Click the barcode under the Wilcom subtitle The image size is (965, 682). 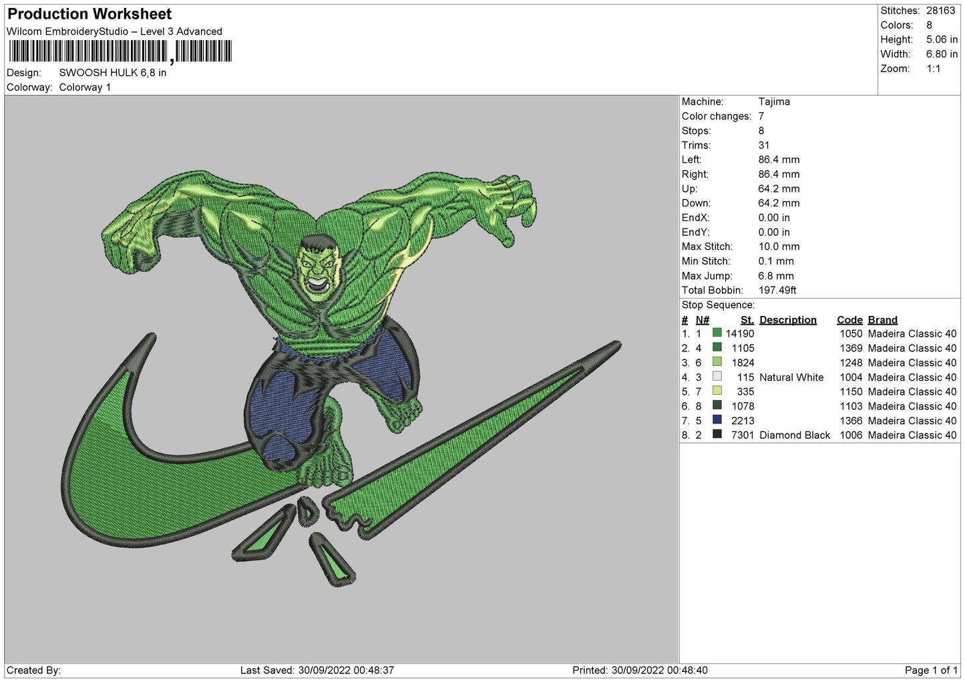tap(120, 51)
